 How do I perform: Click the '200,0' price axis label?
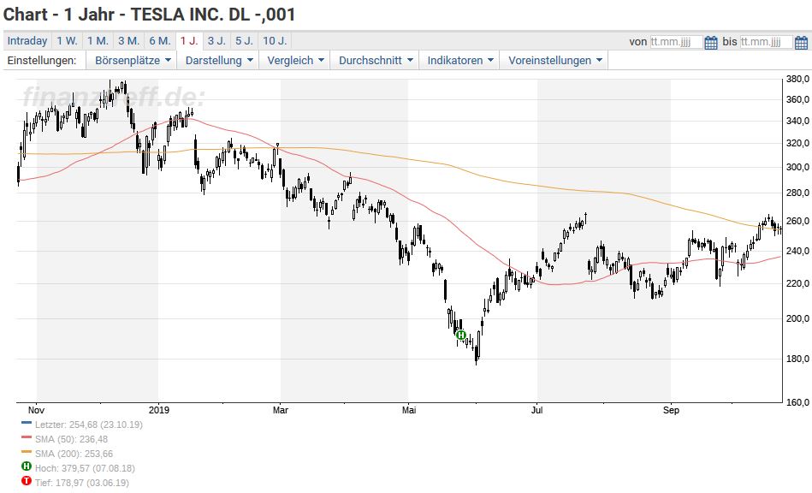click(797, 318)
